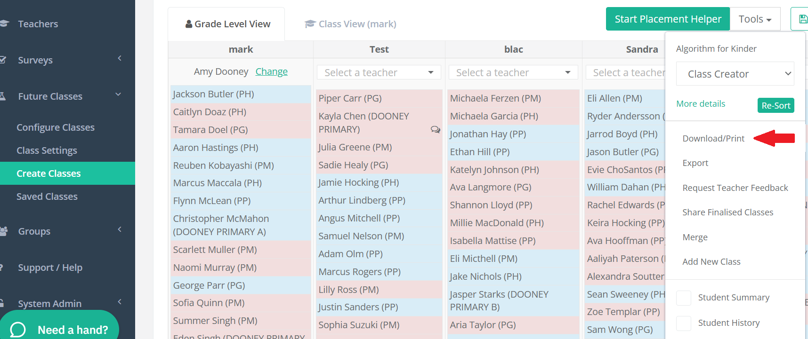
Task: Click the More details link
Action: click(701, 103)
